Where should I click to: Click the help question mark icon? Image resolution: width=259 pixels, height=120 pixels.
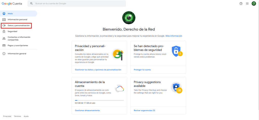(x=241, y=4)
